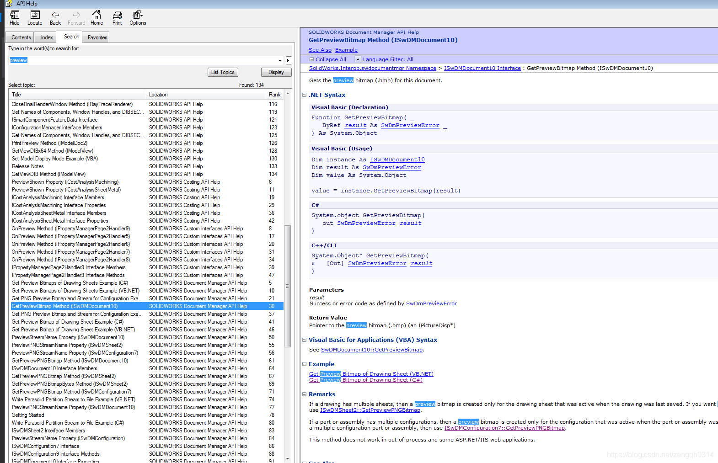Open the Options toolbar menu
The height and width of the screenshot is (463, 718).
pos(138,18)
